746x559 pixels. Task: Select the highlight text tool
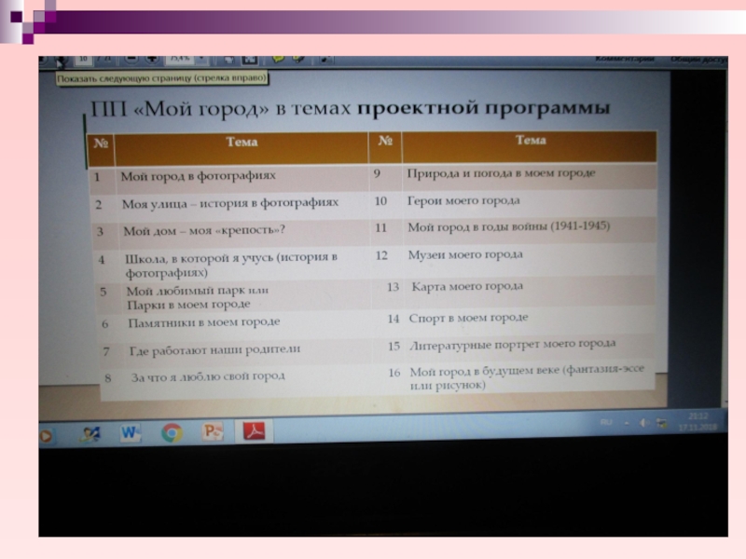tap(298, 58)
